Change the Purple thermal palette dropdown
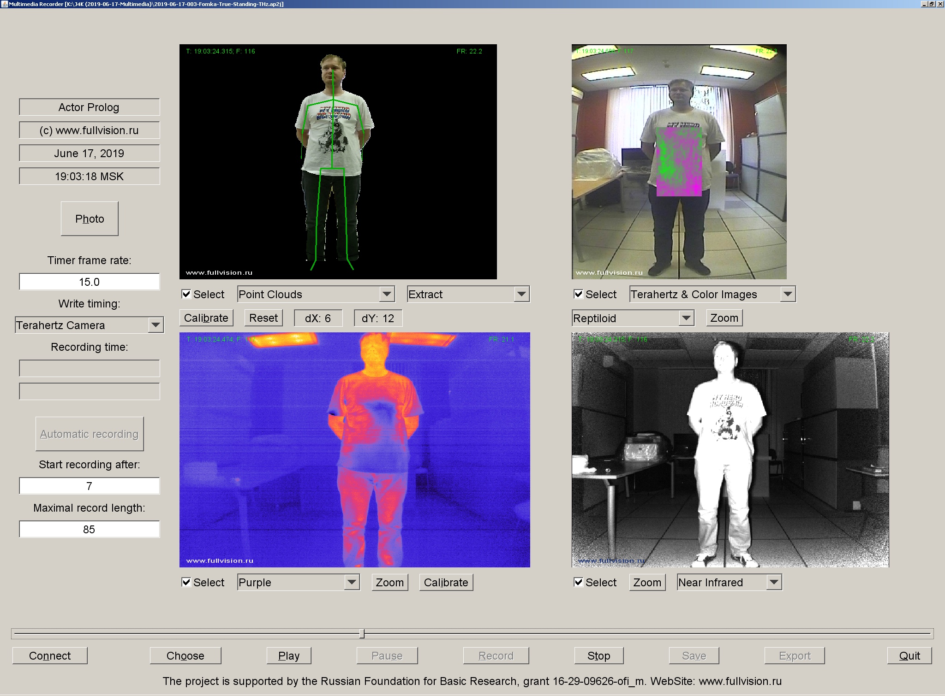945x696 pixels. click(x=298, y=582)
